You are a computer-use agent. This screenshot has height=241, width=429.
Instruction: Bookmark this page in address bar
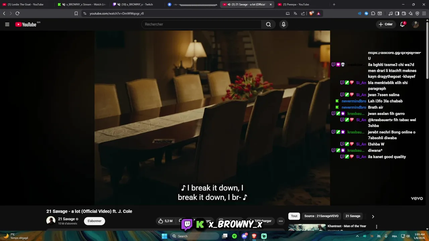76,13
